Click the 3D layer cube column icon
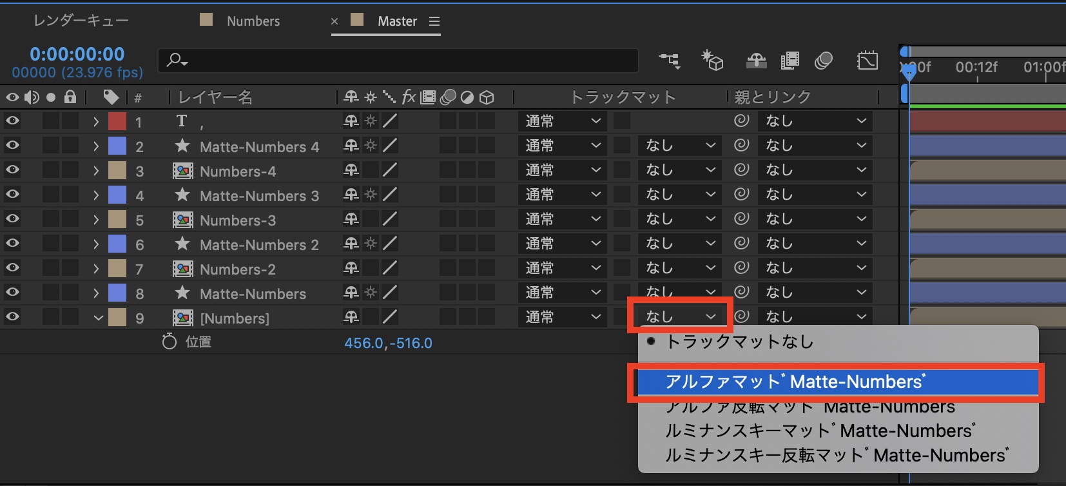1066x486 pixels. tap(487, 97)
